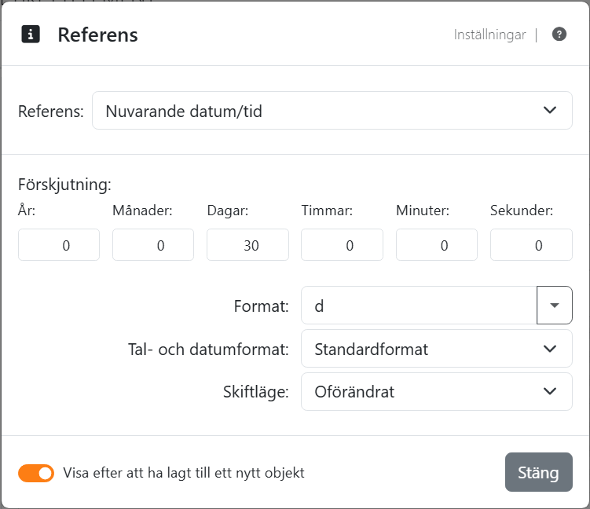Open Inställningar link
590x509 pixels.
pos(489,35)
